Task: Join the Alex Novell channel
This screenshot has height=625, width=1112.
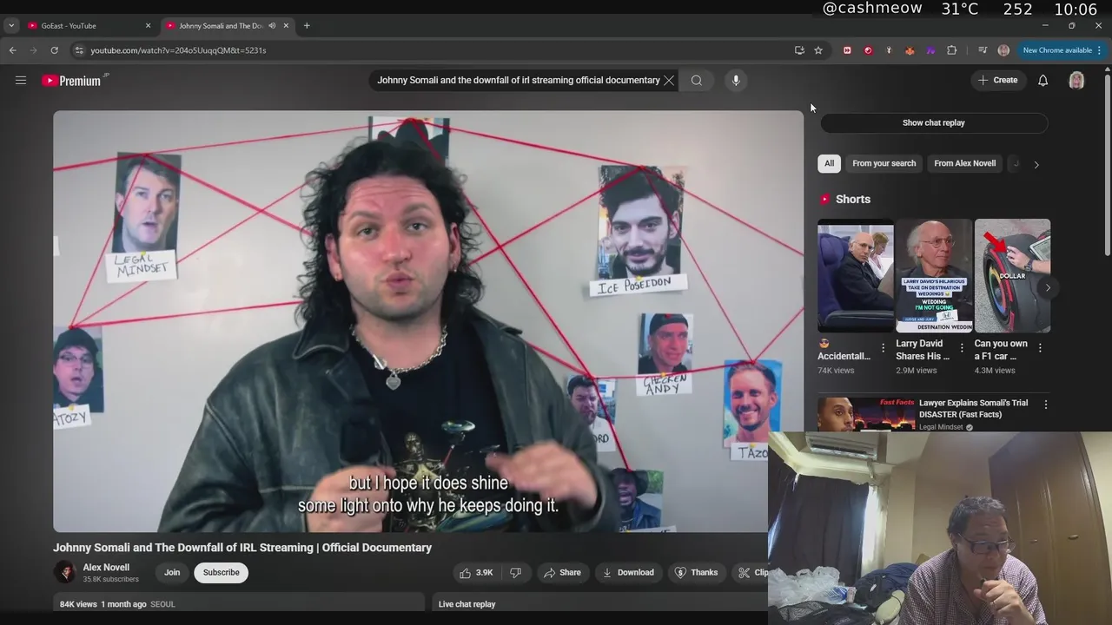Action: coord(172,573)
